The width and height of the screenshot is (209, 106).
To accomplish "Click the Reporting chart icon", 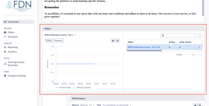I will 5,47.
